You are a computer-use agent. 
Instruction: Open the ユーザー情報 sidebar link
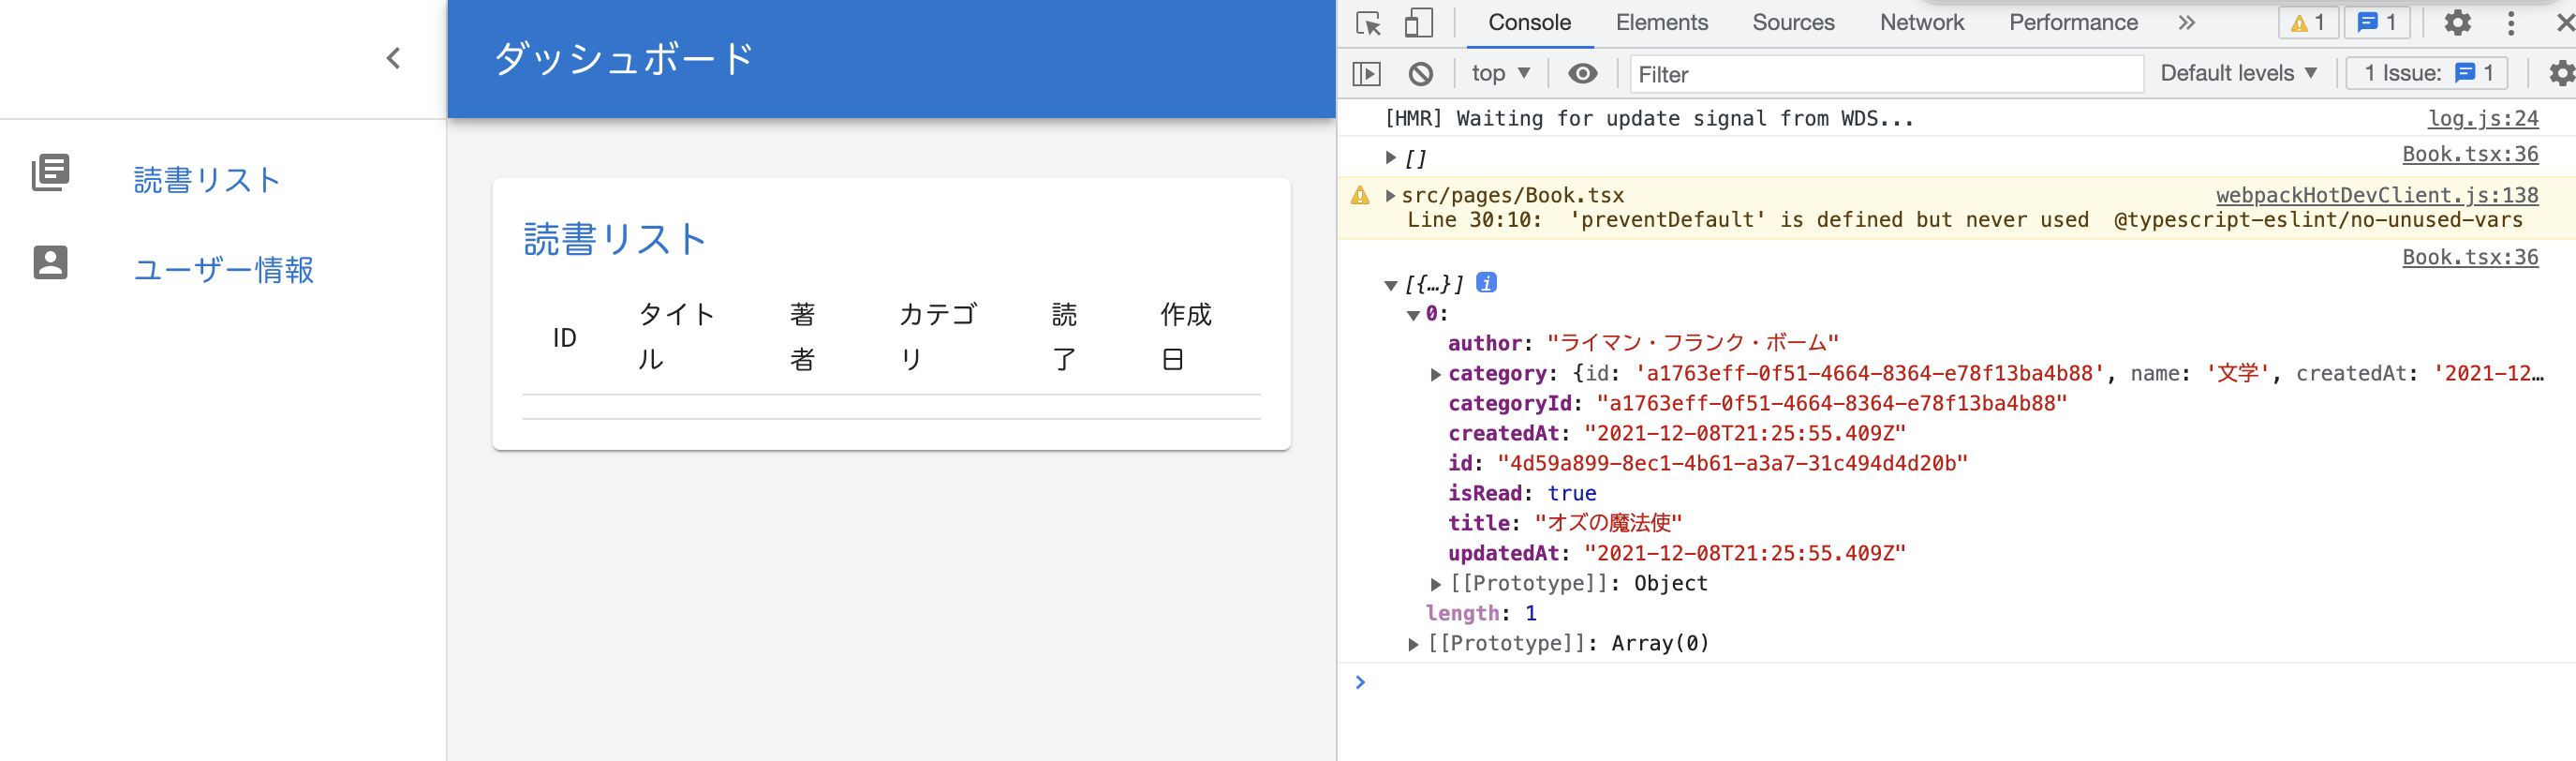pyautogui.click(x=224, y=269)
